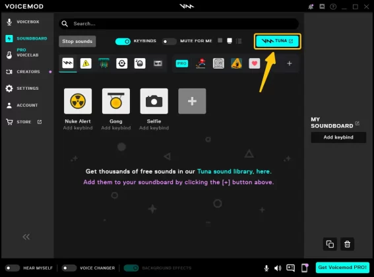Select Soundboard in the sidebar
Image resolution: width=374 pixels, height=277 pixels.
click(26, 38)
